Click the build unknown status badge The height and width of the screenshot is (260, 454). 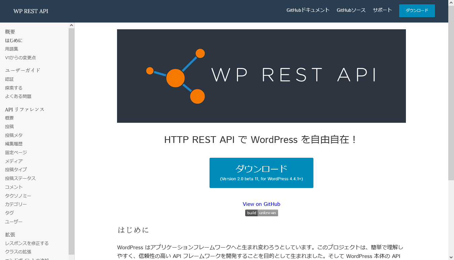tap(261, 213)
